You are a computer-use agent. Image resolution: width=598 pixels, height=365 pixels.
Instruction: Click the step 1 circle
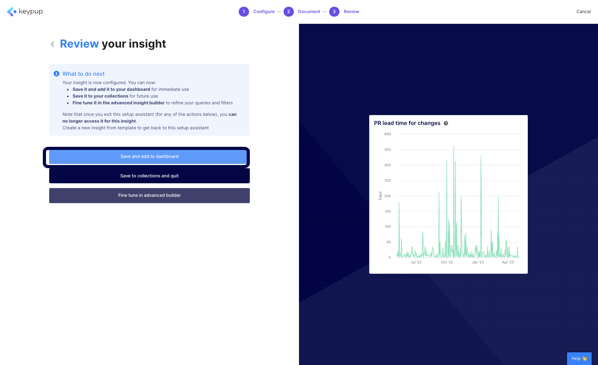coord(243,12)
